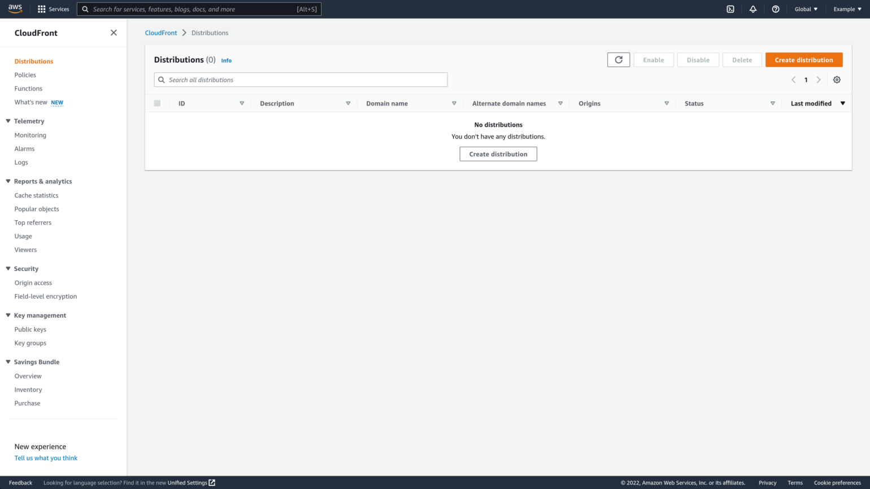Collapse the Savings Bundle section
This screenshot has width=870, height=489.
pos(8,362)
